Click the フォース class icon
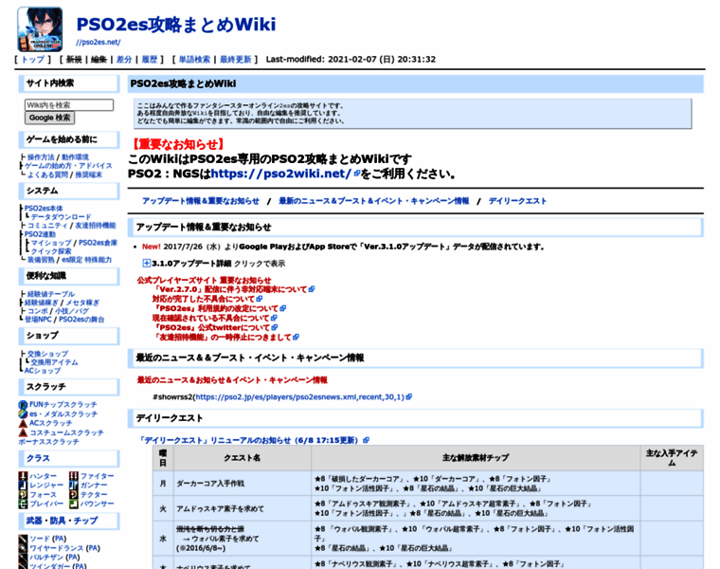Viewport: 720px width, 569px height. coord(23,494)
